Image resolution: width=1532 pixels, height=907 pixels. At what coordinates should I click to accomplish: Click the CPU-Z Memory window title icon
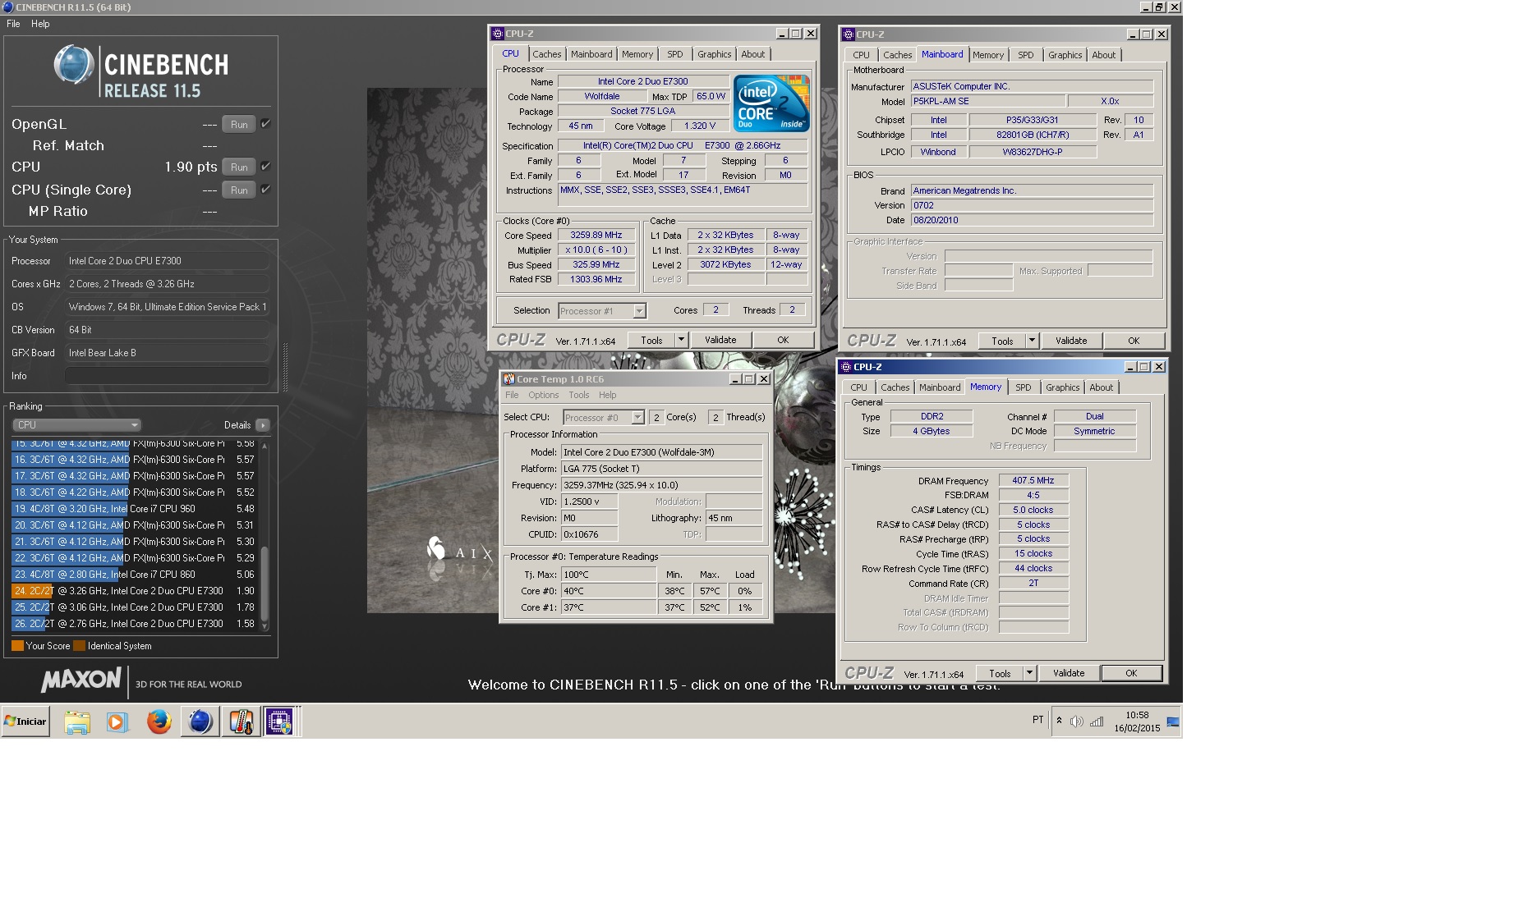tap(846, 367)
